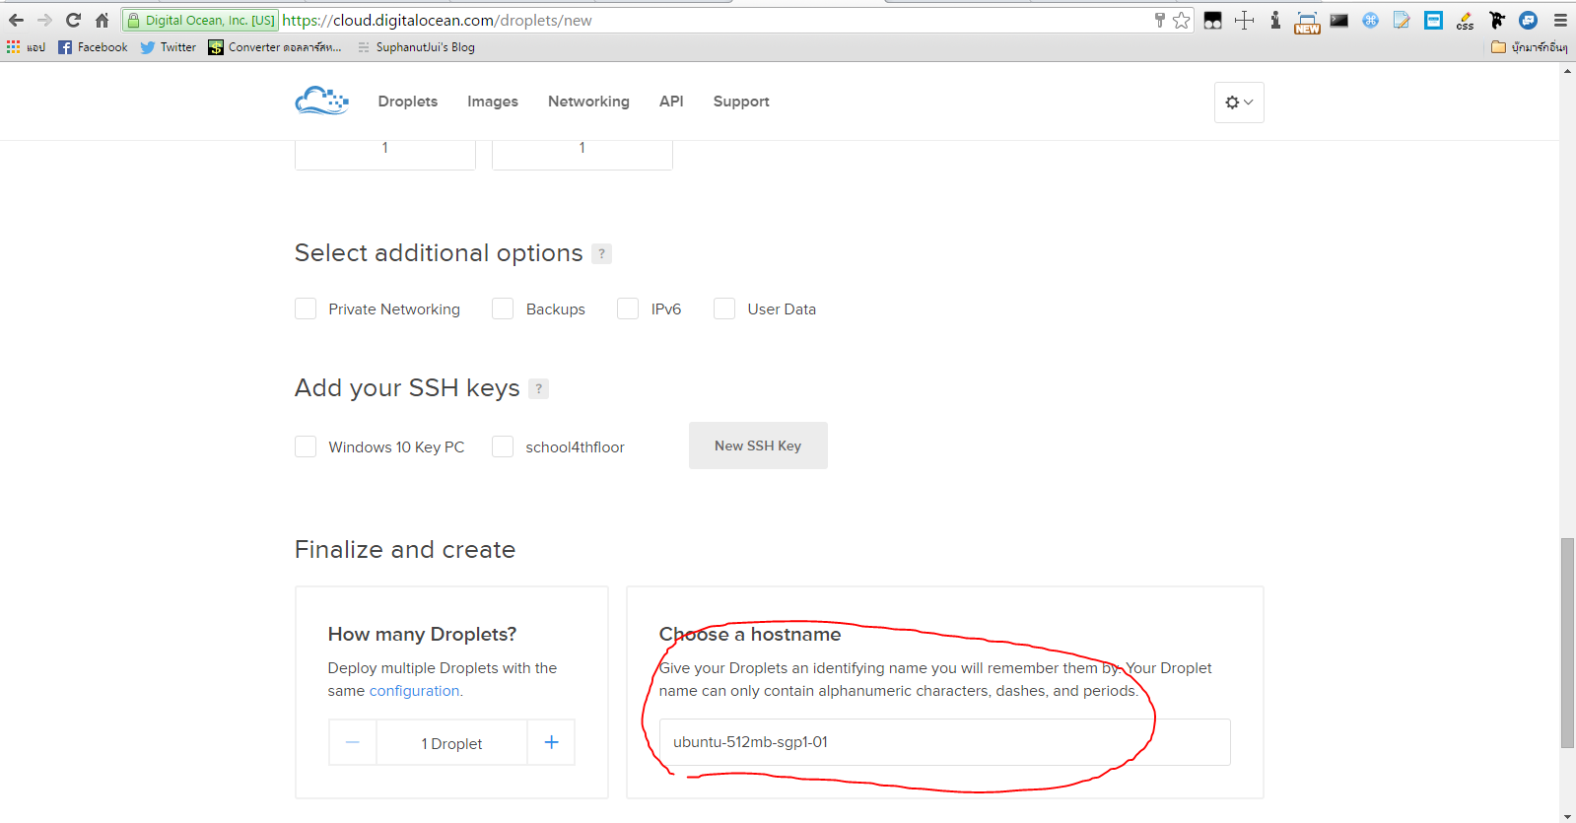The width and height of the screenshot is (1576, 823).
Task: Open the SuphanutJui's Blog bookmark
Action: click(416, 46)
